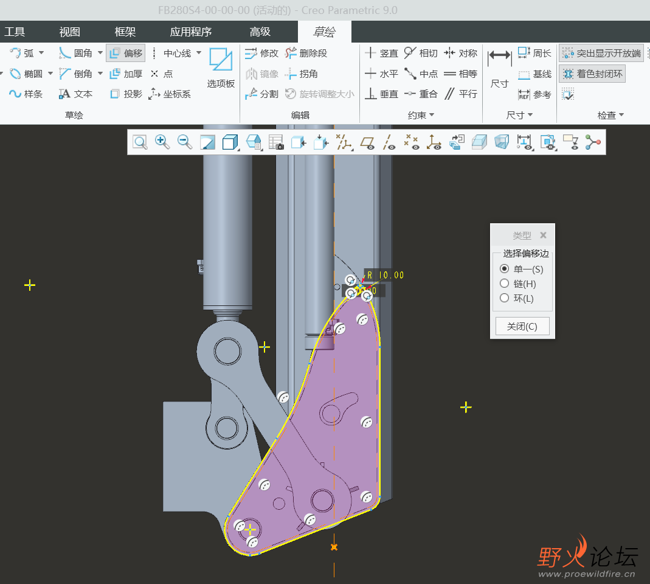
Task: Choose the Divide (分割) tool
Action: pyautogui.click(x=261, y=94)
